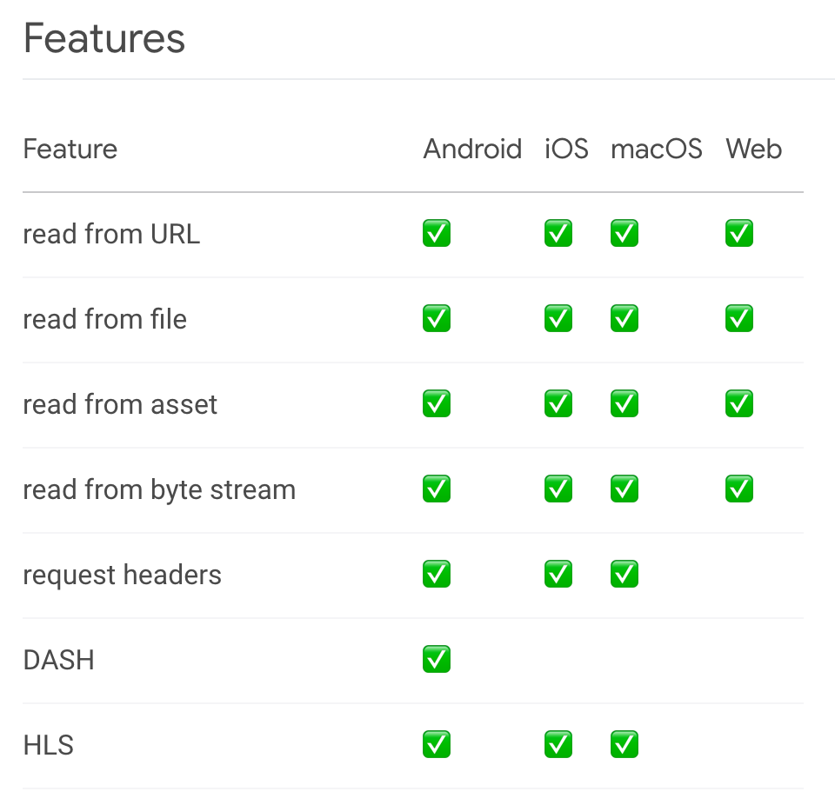Click the macOS column header

pos(656,150)
